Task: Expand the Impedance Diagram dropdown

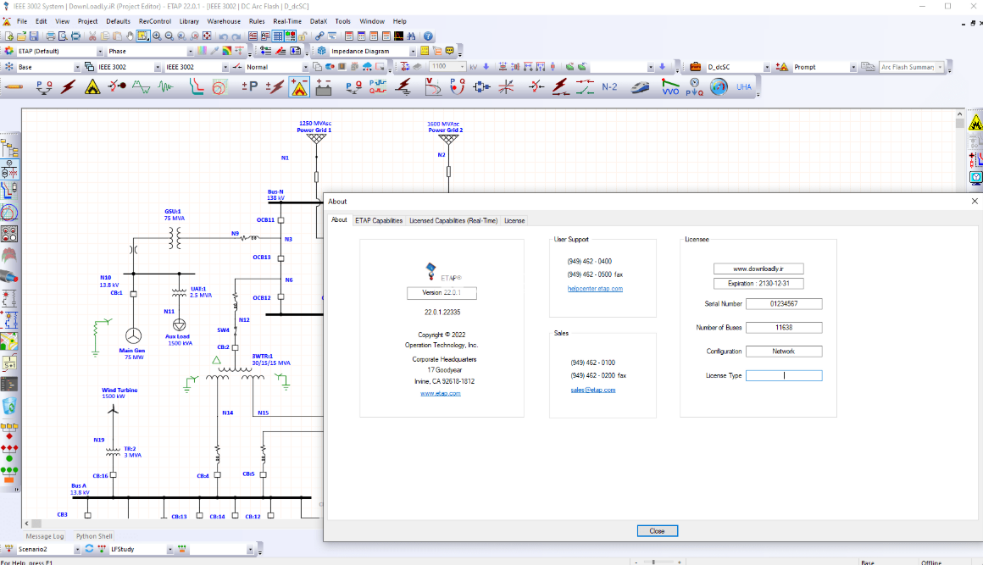Action: 413,52
